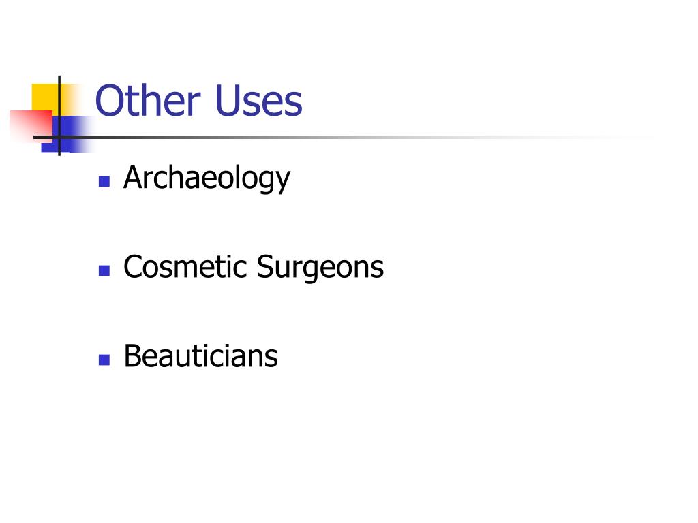Click the word Cosmetic in second bullet
The height and width of the screenshot is (523, 698).
(185, 267)
